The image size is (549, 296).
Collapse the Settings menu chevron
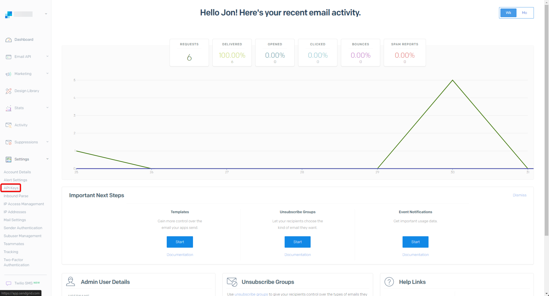pyautogui.click(x=47, y=159)
